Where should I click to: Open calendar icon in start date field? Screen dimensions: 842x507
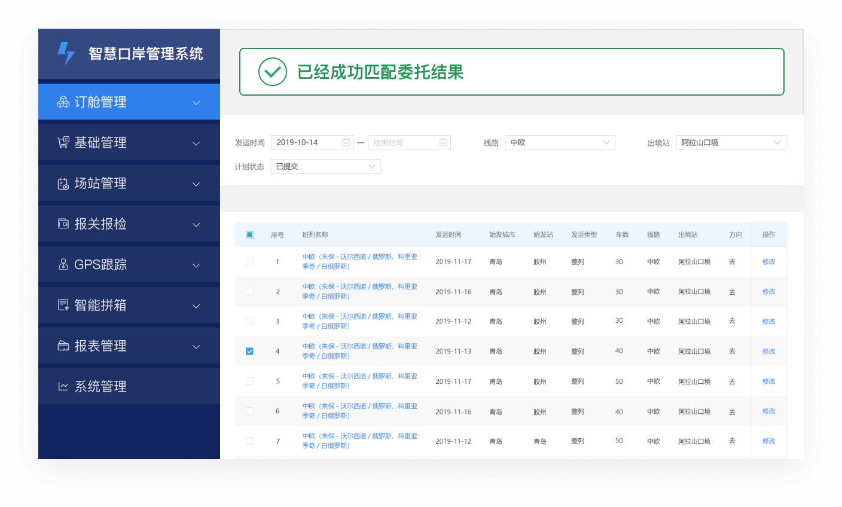(346, 142)
